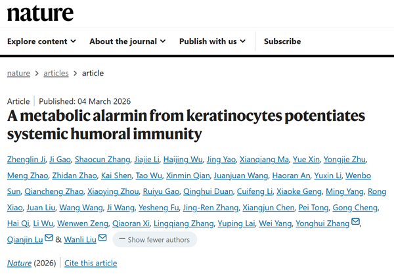Expand the Explore content menu
The width and height of the screenshot is (394, 278).
tap(43, 41)
